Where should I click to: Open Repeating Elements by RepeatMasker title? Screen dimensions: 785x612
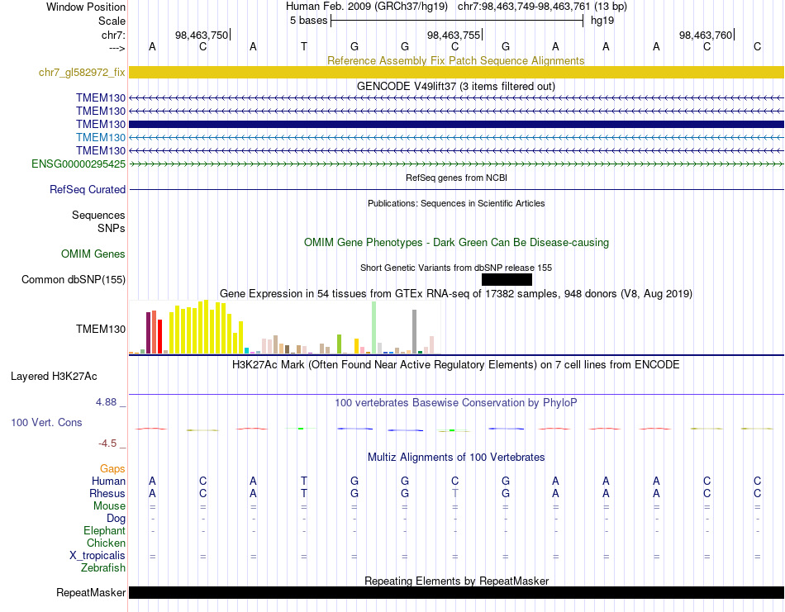tap(456, 581)
